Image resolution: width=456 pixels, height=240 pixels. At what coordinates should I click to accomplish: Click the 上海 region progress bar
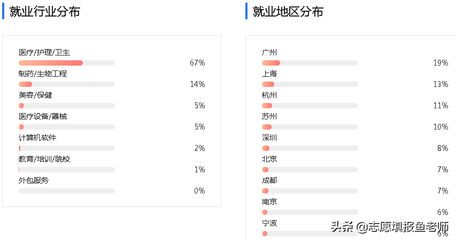click(310, 84)
